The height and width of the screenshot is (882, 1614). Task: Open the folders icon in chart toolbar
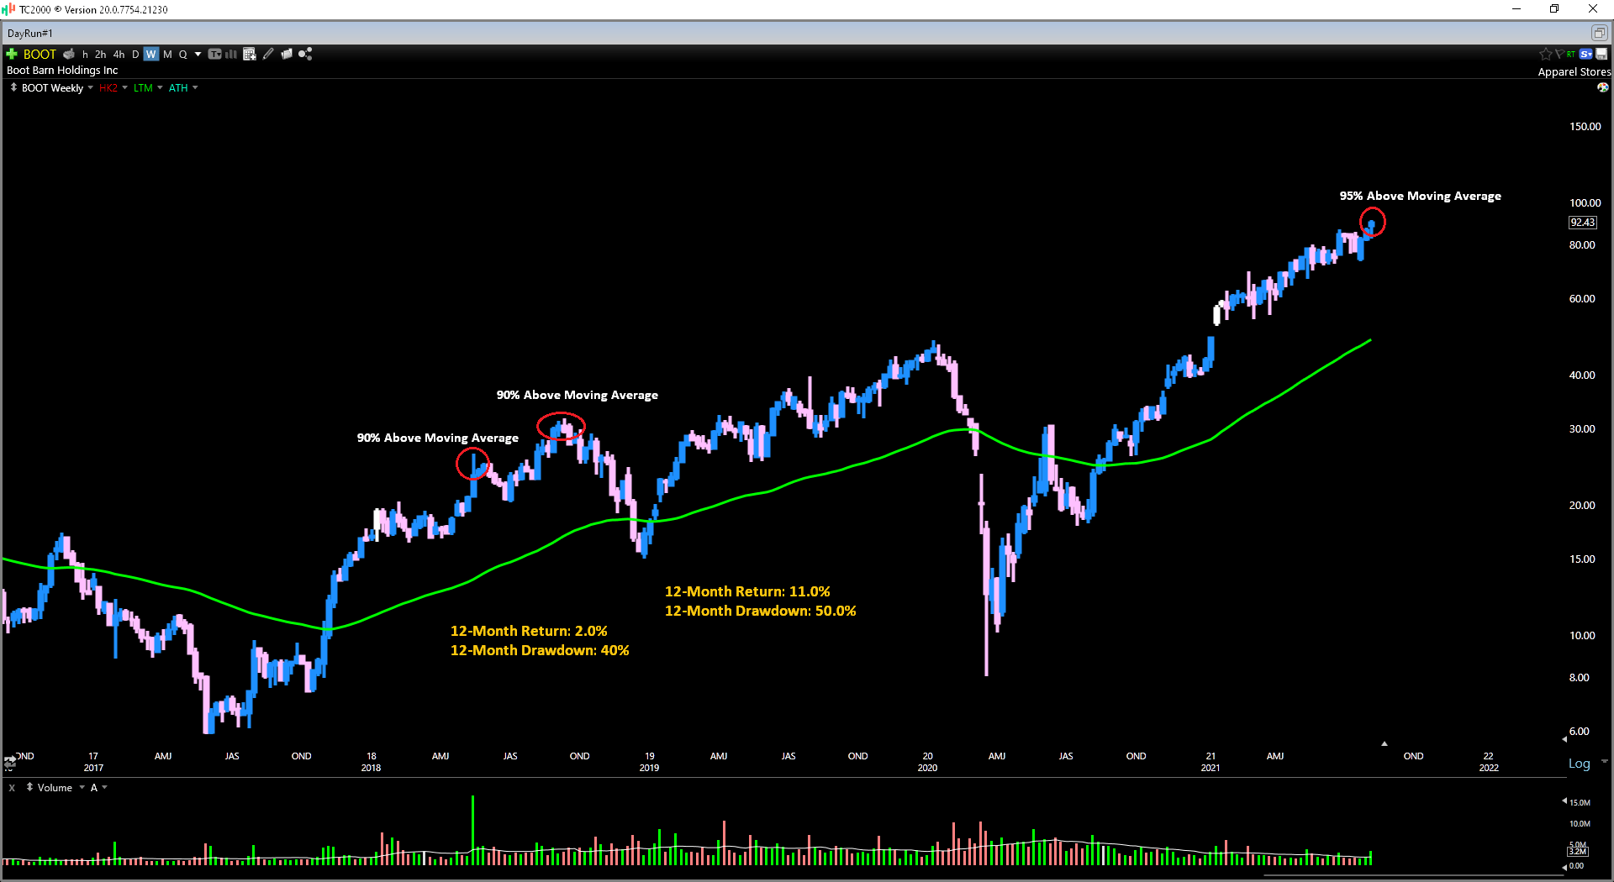(287, 54)
